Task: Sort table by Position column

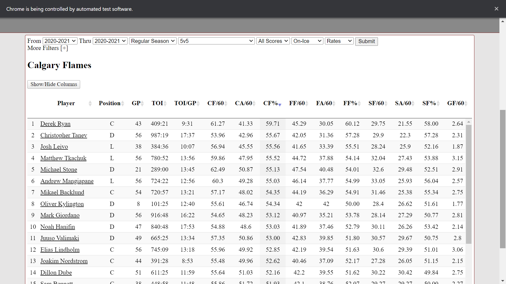Action: 110,103
